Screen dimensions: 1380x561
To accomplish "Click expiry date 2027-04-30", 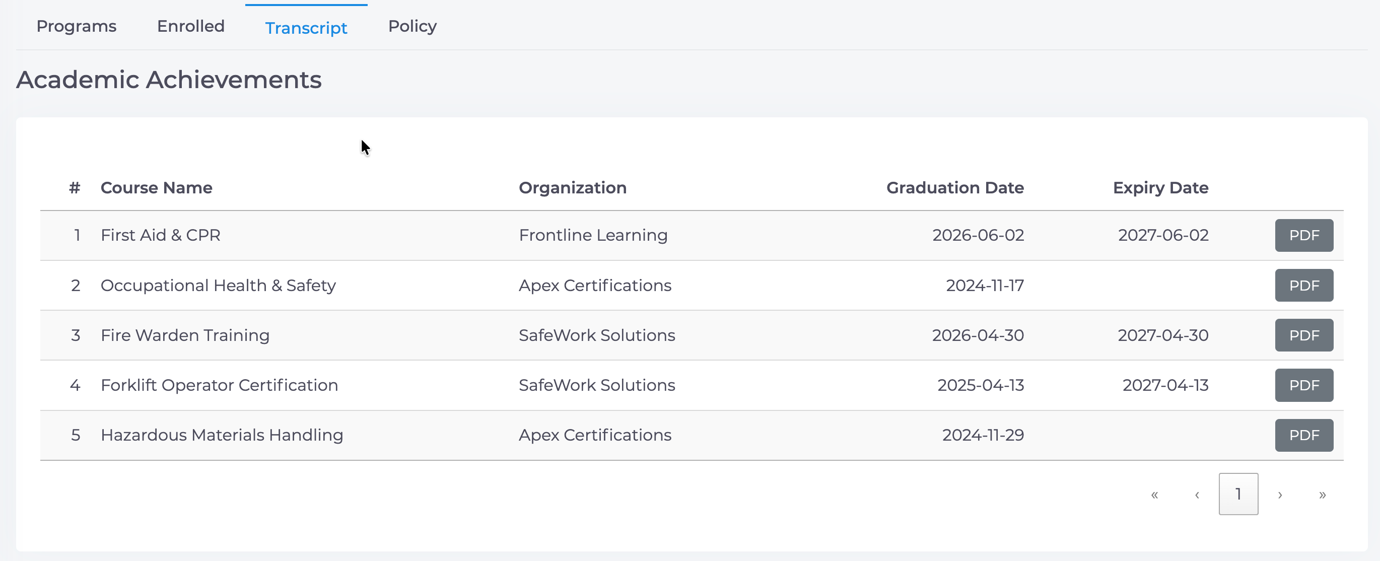I will click(x=1162, y=335).
